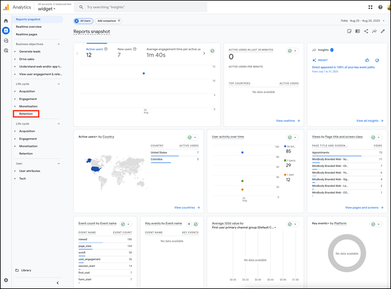Click the Active users info icon

(x=106, y=49)
